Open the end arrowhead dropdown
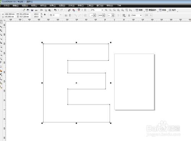The height and width of the screenshot is (141, 191). (113, 15)
